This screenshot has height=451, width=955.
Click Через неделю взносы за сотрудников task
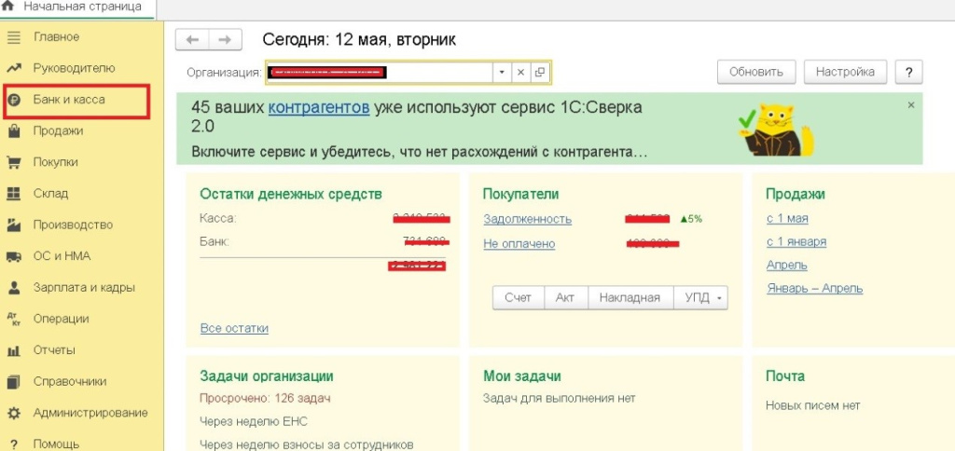[307, 444]
